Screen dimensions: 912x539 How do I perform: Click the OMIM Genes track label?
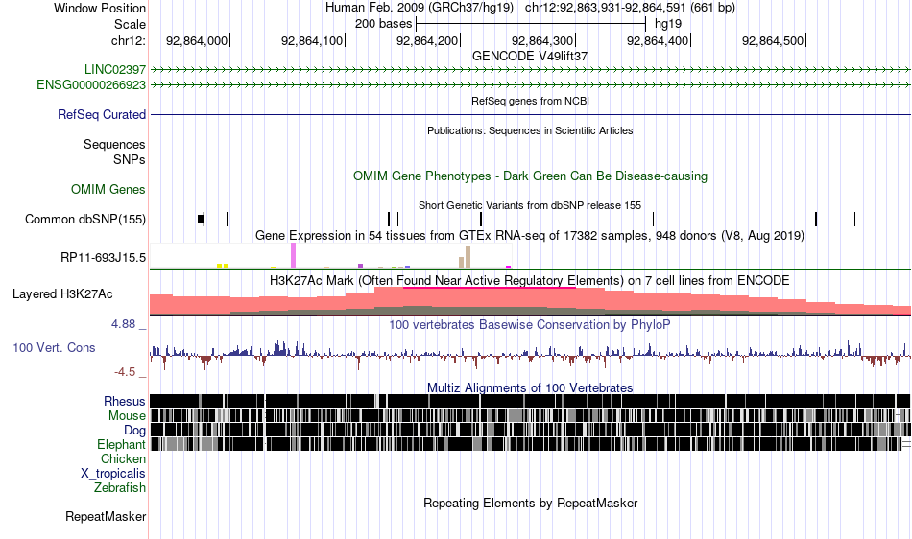point(108,189)
